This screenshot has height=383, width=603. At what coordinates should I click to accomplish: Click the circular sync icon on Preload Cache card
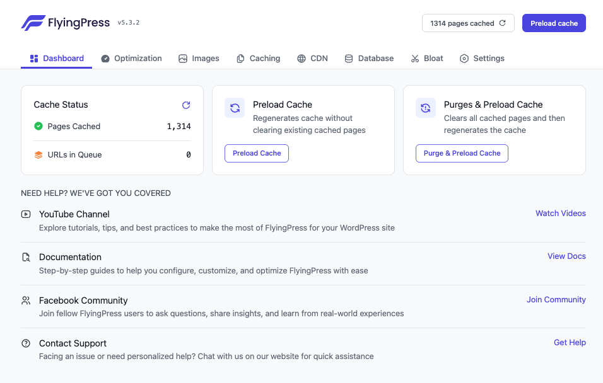tap(235, 108)
